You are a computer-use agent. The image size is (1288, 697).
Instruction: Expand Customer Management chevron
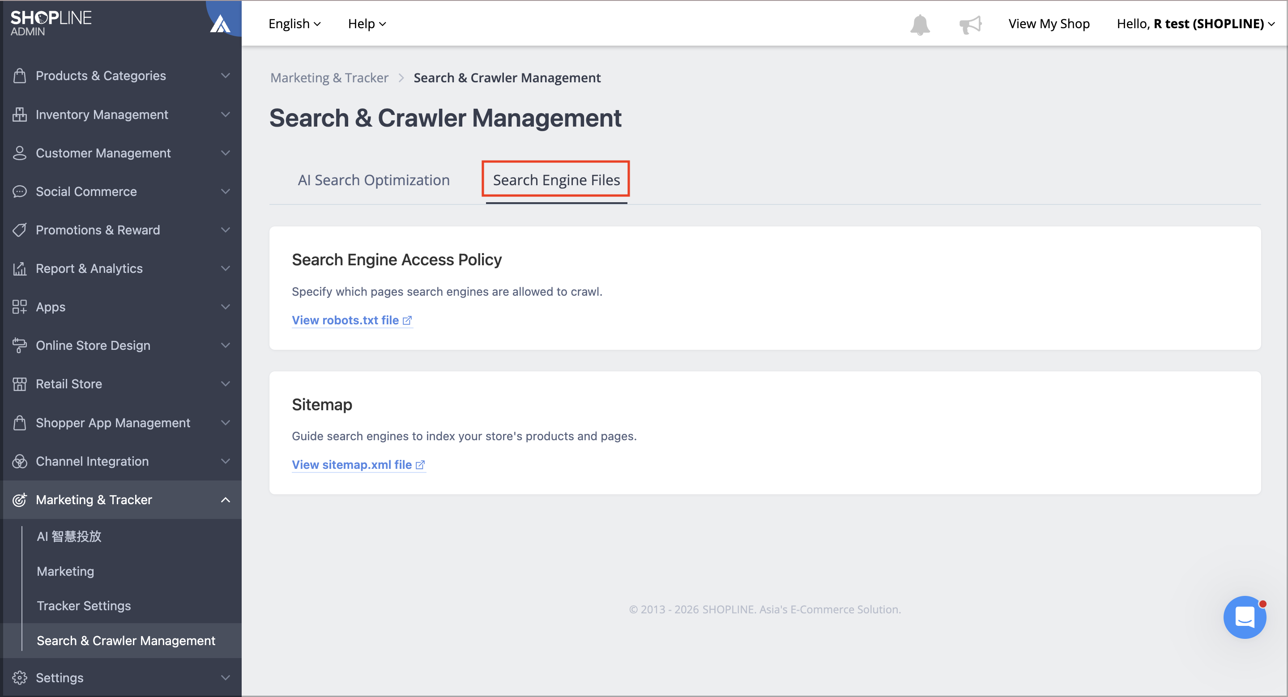click(226, 153)
